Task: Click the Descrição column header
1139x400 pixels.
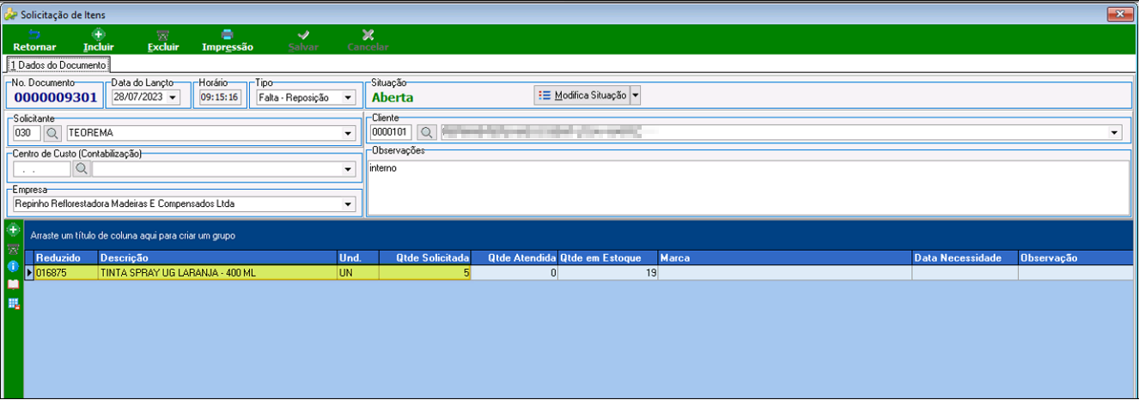Action: (217, 258)
